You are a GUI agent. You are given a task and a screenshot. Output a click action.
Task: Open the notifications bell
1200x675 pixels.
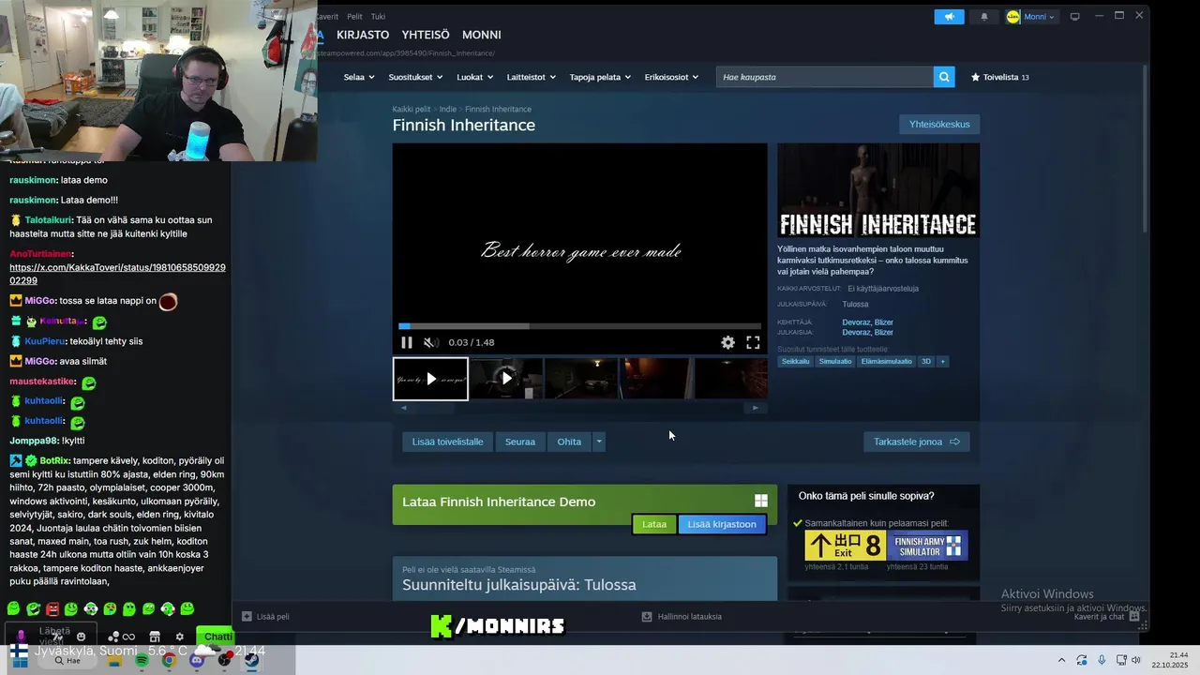coord(983,17)
